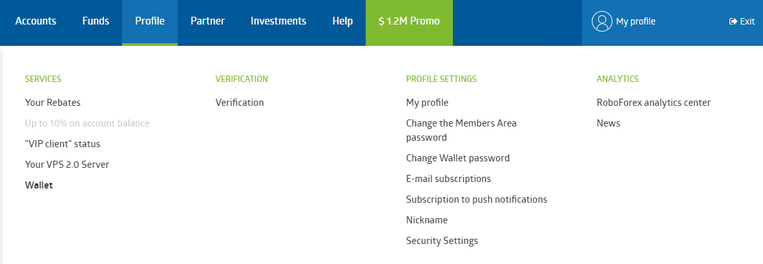The image size is (763, 264).
Task: Open the Accounts menu
Action: (36, 21)
